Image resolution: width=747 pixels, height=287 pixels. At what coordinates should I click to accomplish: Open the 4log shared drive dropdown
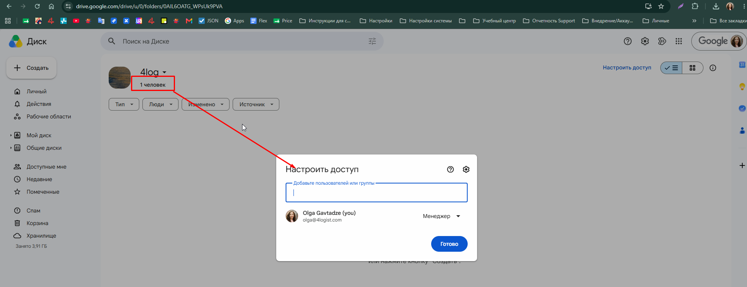(153, 72)
